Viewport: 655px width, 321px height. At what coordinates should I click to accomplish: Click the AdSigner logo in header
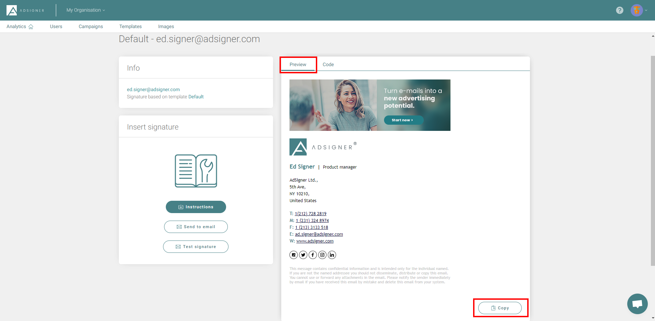pyautogui.click(x=25, y=10)
